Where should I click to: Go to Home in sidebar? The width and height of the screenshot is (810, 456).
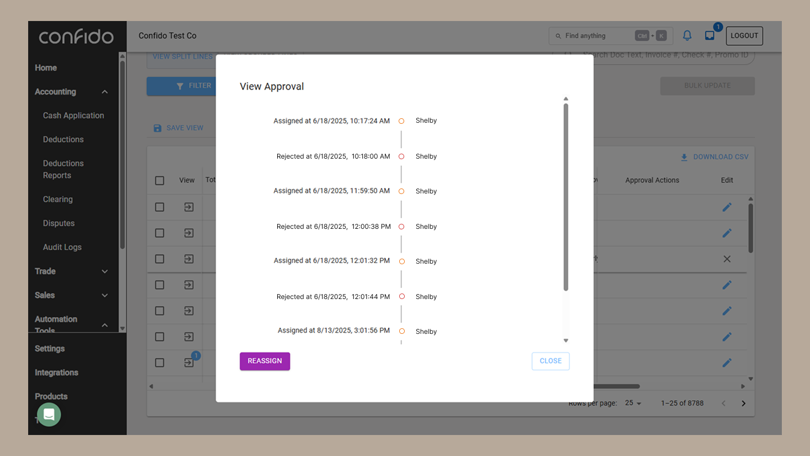pos(46,67)
